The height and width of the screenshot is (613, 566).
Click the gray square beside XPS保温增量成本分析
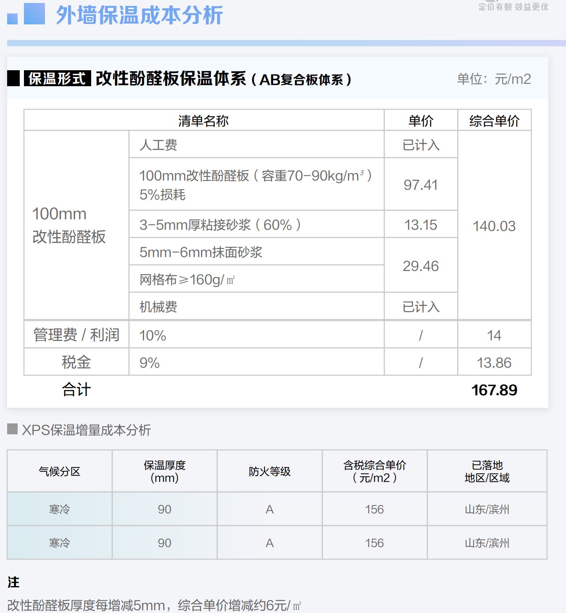tap(12, 429)
